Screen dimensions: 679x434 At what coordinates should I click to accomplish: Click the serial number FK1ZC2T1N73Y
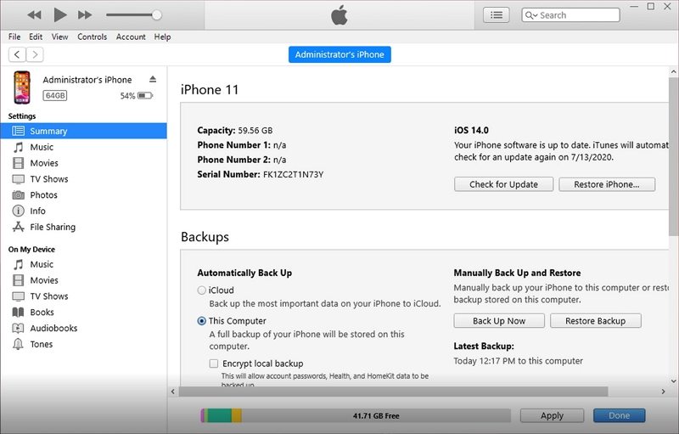point(293,175)
